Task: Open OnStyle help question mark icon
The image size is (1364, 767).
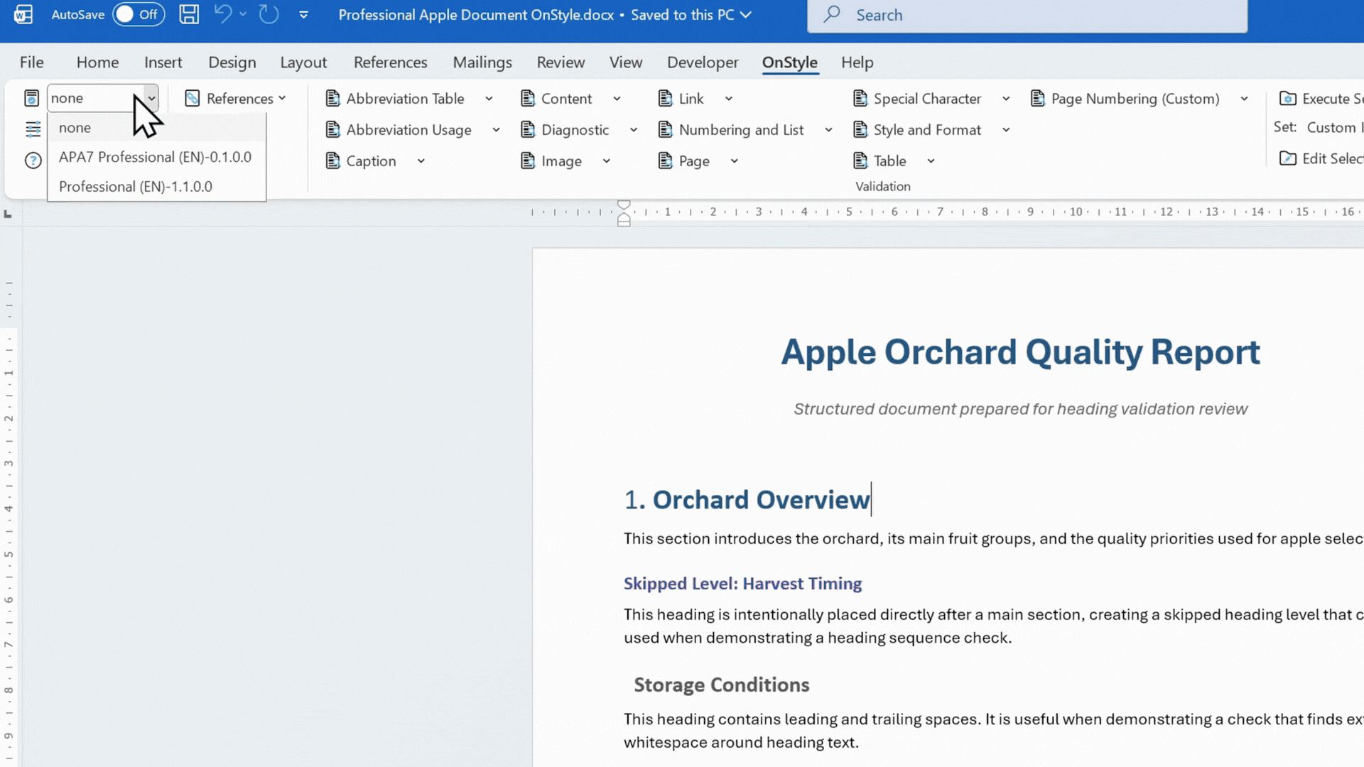Action: pyautogui.click(x=33, y=161)
